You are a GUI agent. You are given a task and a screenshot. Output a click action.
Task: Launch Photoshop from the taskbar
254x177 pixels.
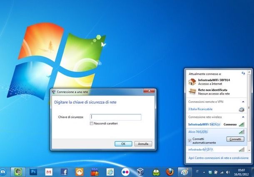click(33, 172)
